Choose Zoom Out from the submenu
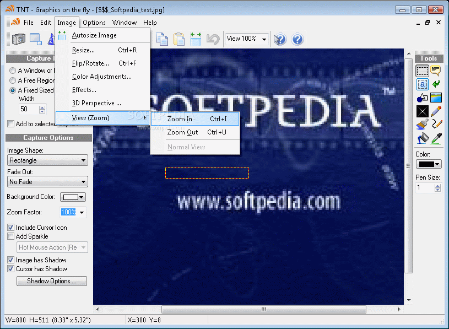Image resolution: width=449 pixels, height=329 pixels. (195, 132)
